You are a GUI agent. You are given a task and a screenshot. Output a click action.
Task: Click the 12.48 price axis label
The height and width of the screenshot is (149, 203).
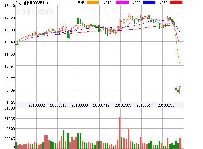tap(10, 42)
